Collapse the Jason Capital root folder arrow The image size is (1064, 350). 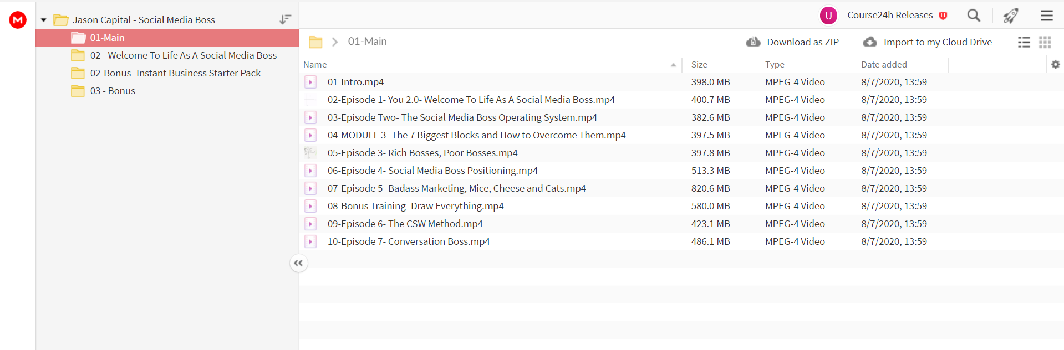coord(43,20)
